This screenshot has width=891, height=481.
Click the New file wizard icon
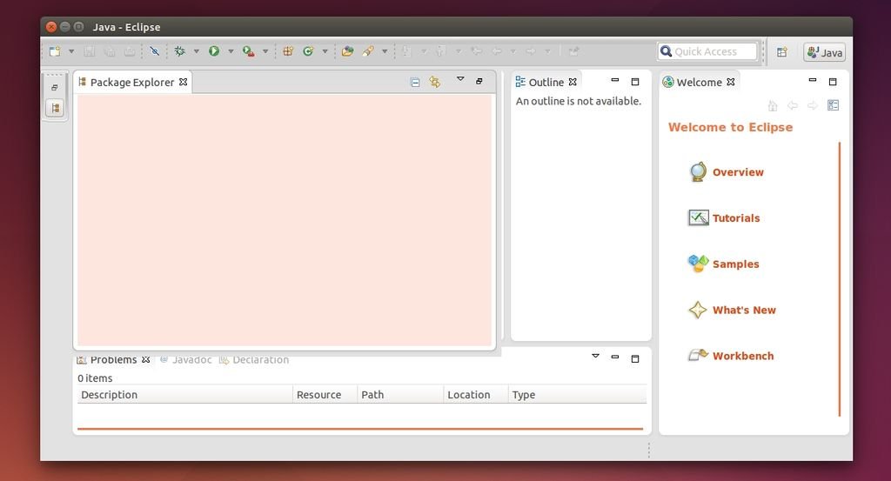tap(56, 52)
